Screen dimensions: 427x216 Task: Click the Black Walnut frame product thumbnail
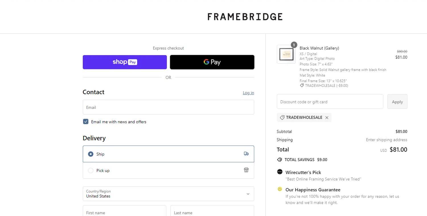click(x=286, y=54)
